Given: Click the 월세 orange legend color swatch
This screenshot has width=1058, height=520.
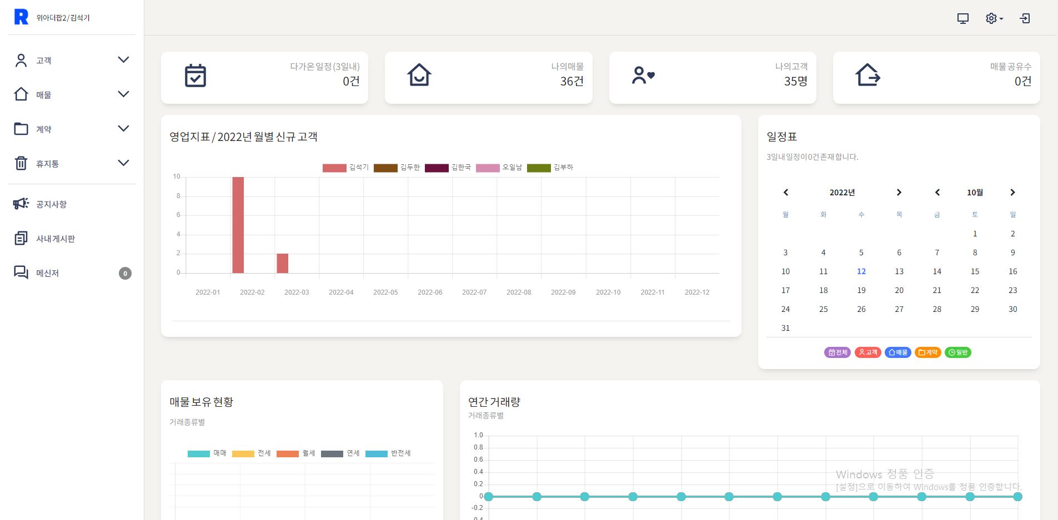Looking at the screenshot, I should pyautogui.click(x=287, y=453).
